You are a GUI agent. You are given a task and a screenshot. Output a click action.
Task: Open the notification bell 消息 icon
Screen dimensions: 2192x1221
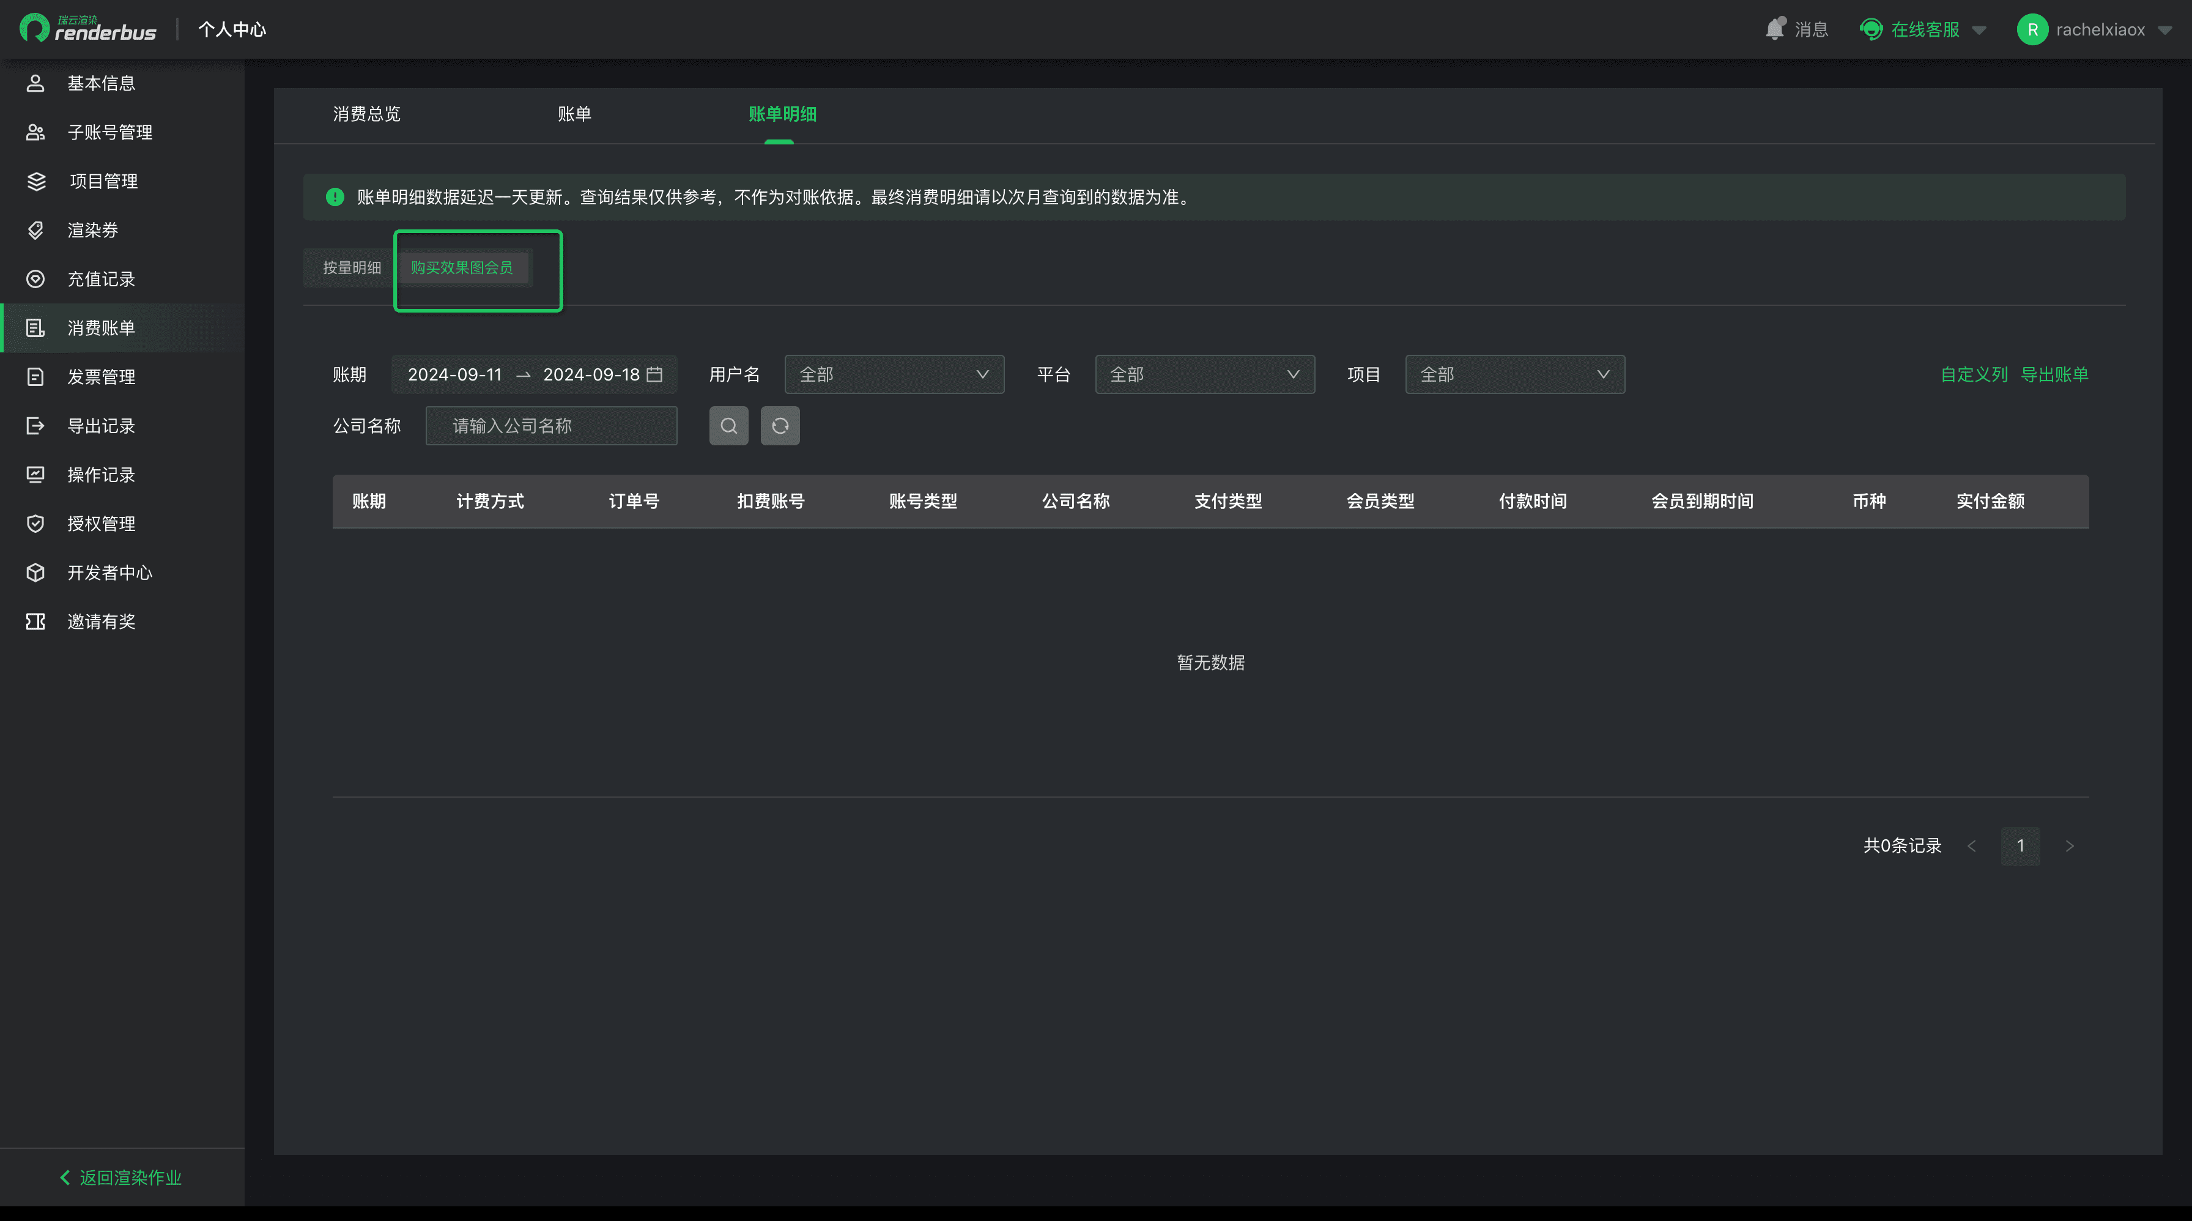1775,29
